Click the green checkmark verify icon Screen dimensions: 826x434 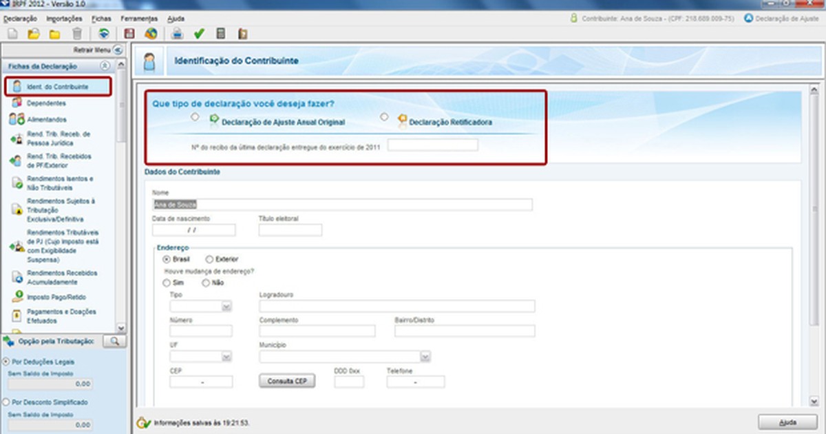(x=199, y=33)
